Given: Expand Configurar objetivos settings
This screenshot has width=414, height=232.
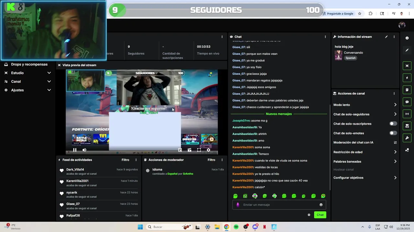Looking at the screenshot, I should (395, 178).
